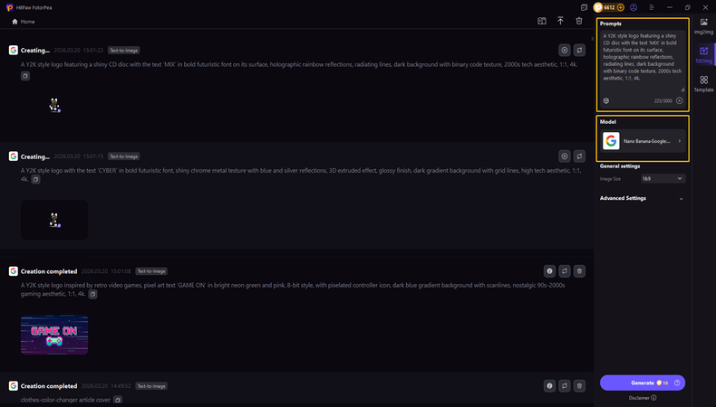Stop the 'MIX' CD disc creation task
The image size is (716, 407).
[x=564, y=51]
